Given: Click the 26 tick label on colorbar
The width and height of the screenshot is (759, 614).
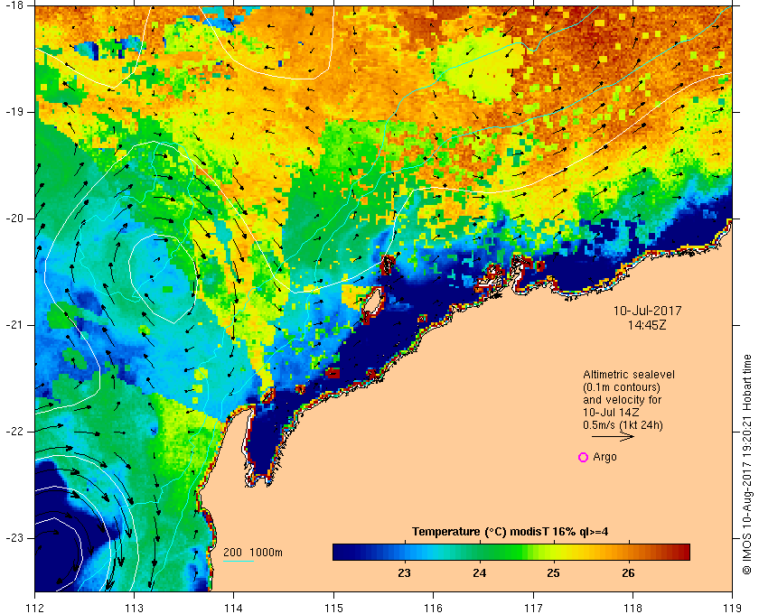Looking at the screenshot, I should [x=628, y=573].
